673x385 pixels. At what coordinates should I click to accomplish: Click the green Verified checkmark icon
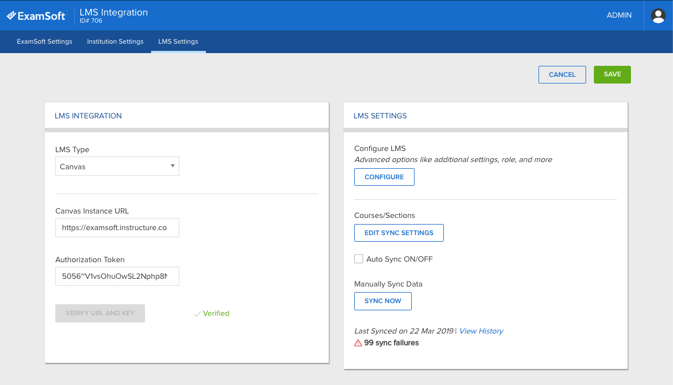[x=197, y=314]
